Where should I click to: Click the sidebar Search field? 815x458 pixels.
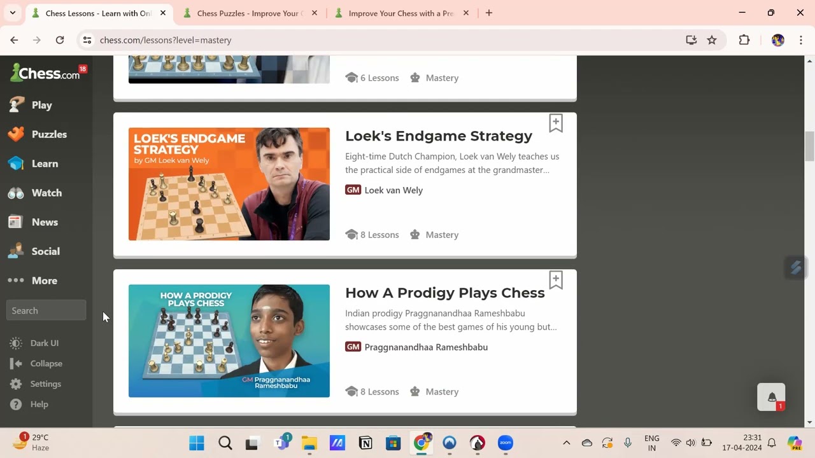[46, 310]
